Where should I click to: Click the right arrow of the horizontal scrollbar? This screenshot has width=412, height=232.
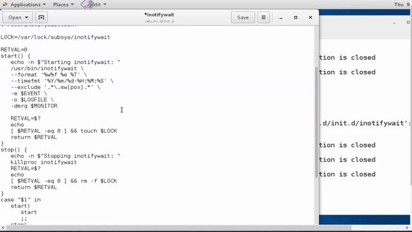tap(407, 227)
